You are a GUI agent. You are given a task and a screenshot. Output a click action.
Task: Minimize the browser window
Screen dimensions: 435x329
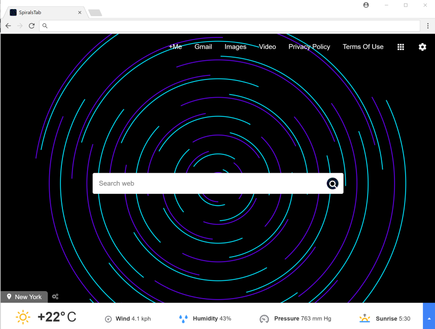pyautogui.click(x=386, y=5)
